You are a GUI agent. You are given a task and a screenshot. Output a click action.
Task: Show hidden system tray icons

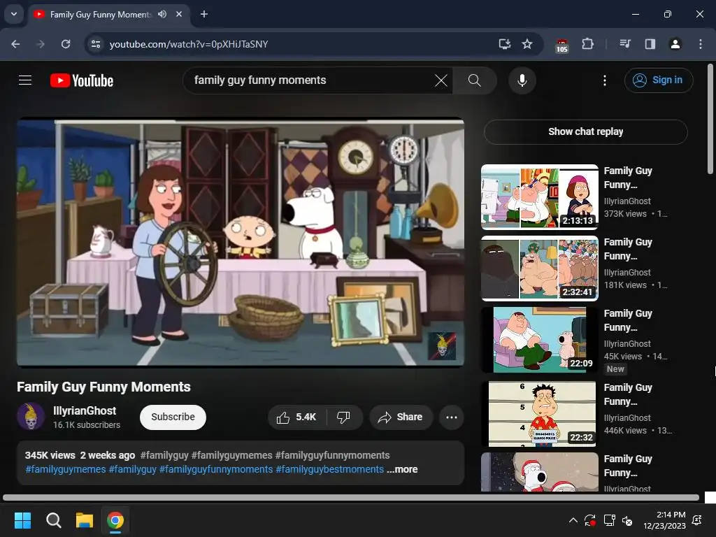point(573,520)
